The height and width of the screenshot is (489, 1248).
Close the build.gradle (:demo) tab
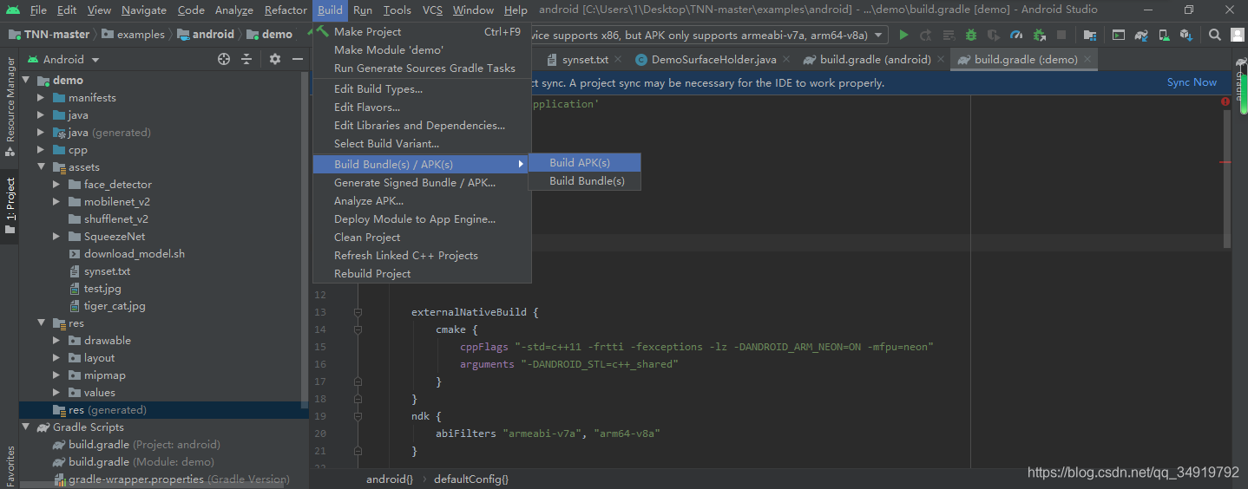[1087, 60]
